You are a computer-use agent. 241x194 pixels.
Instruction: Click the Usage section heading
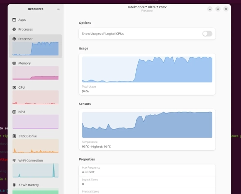coord(84,48)
